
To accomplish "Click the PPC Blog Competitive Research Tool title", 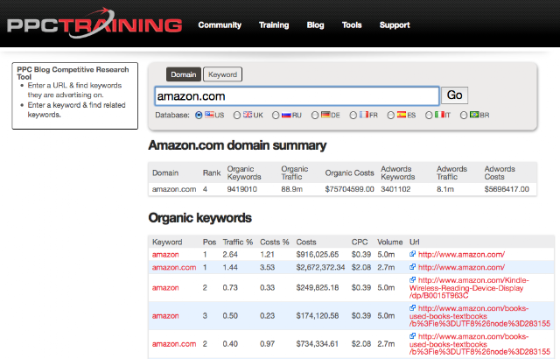I will pos(73,73).
